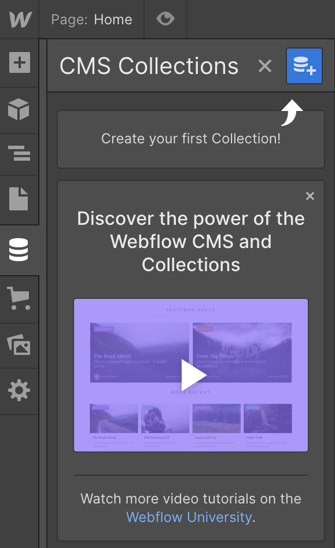Select the CMS Collections database icon
335x548 pixels.
coord(20,249)
